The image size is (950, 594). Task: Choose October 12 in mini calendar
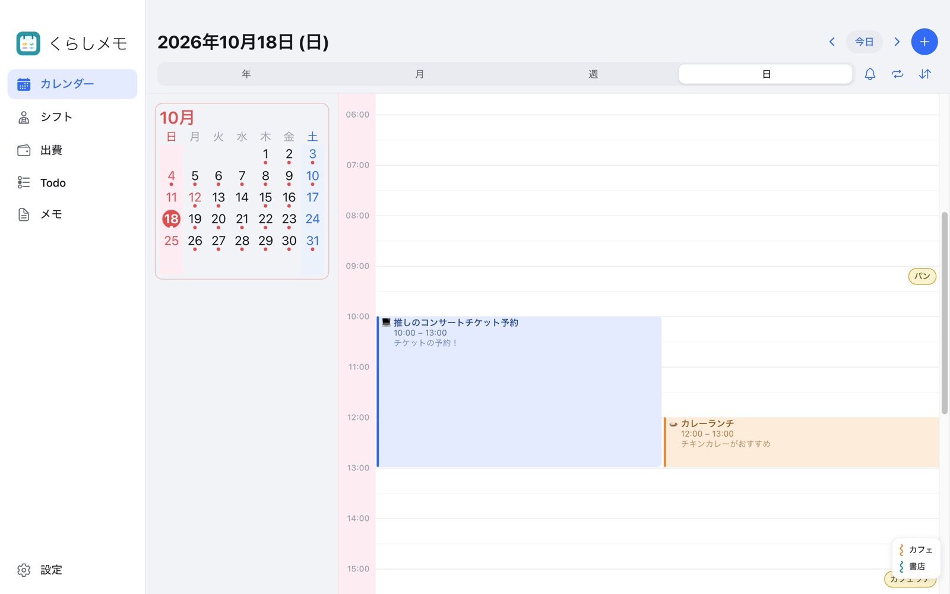click(195, 198)
